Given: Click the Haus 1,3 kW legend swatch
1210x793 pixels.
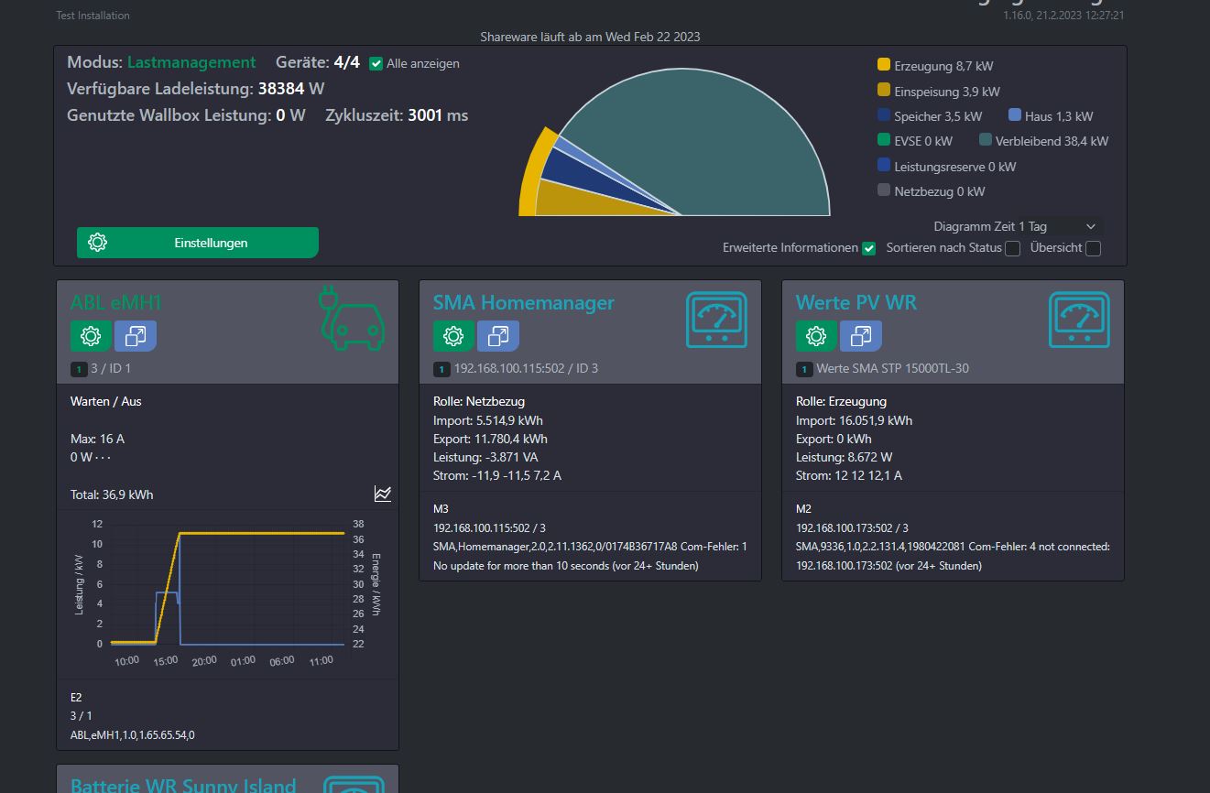Looking at the screenshot, I should pos(1015,115).
